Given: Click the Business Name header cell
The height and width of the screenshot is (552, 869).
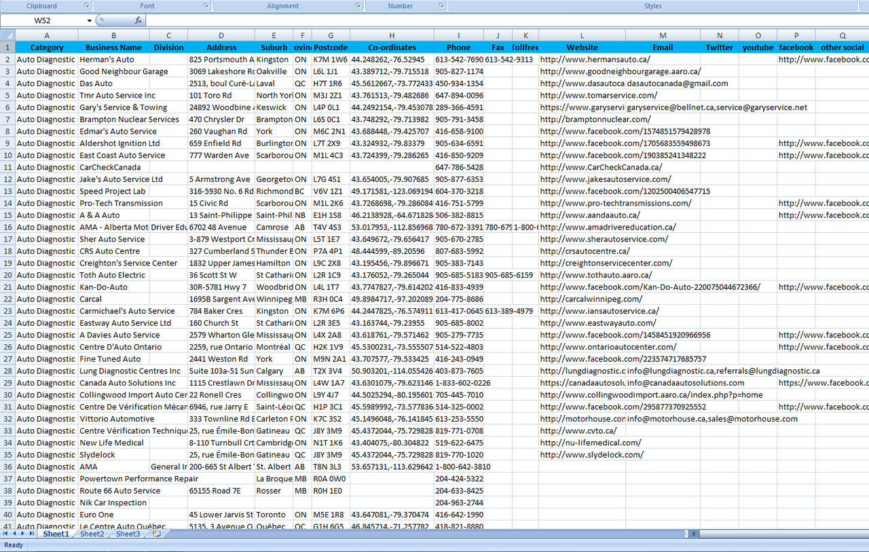Looking at the screenshot, I should tap(113, 48).
